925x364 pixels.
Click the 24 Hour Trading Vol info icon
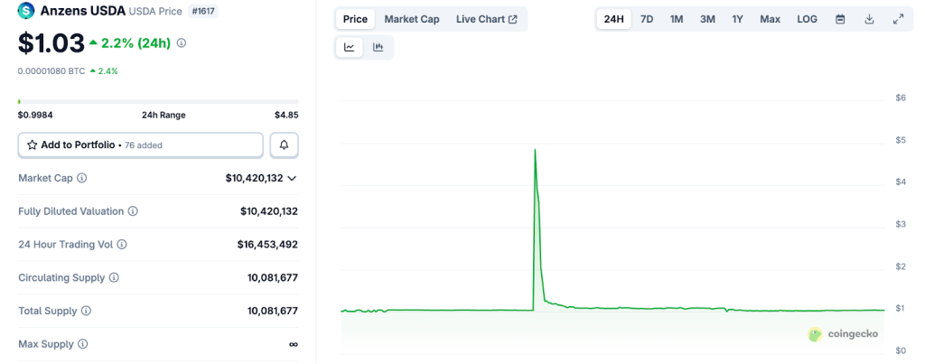coord(122,245)
